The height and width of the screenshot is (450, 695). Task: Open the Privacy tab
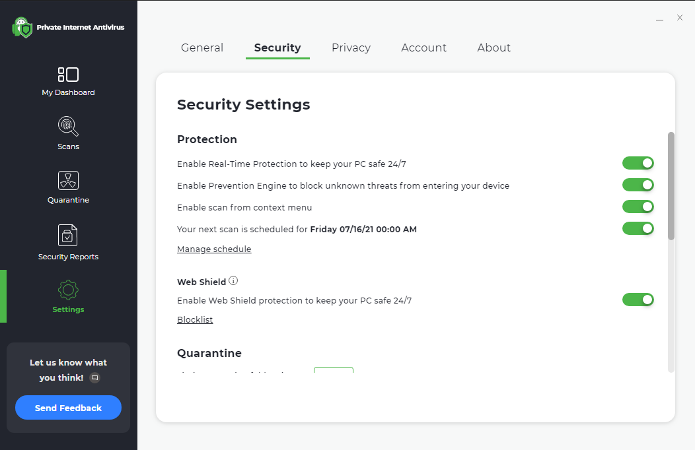[351, 48]
